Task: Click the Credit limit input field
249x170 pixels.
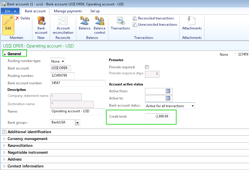Action: [157, 117]
